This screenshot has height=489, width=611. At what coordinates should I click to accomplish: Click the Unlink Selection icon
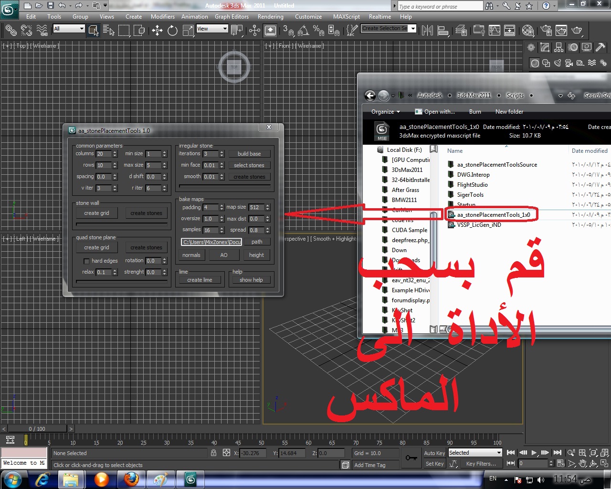(x=27, y=31)
